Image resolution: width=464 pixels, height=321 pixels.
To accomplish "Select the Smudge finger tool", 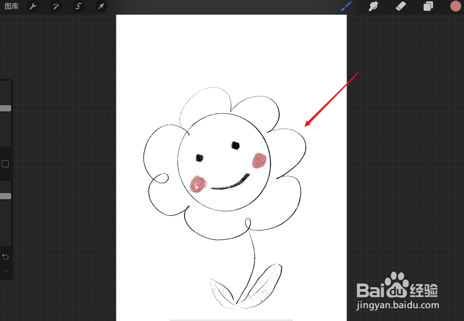I will coord(373,6).
